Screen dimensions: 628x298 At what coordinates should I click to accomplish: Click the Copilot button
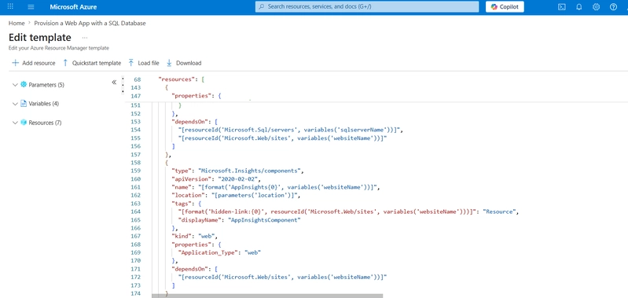point(505,7)
